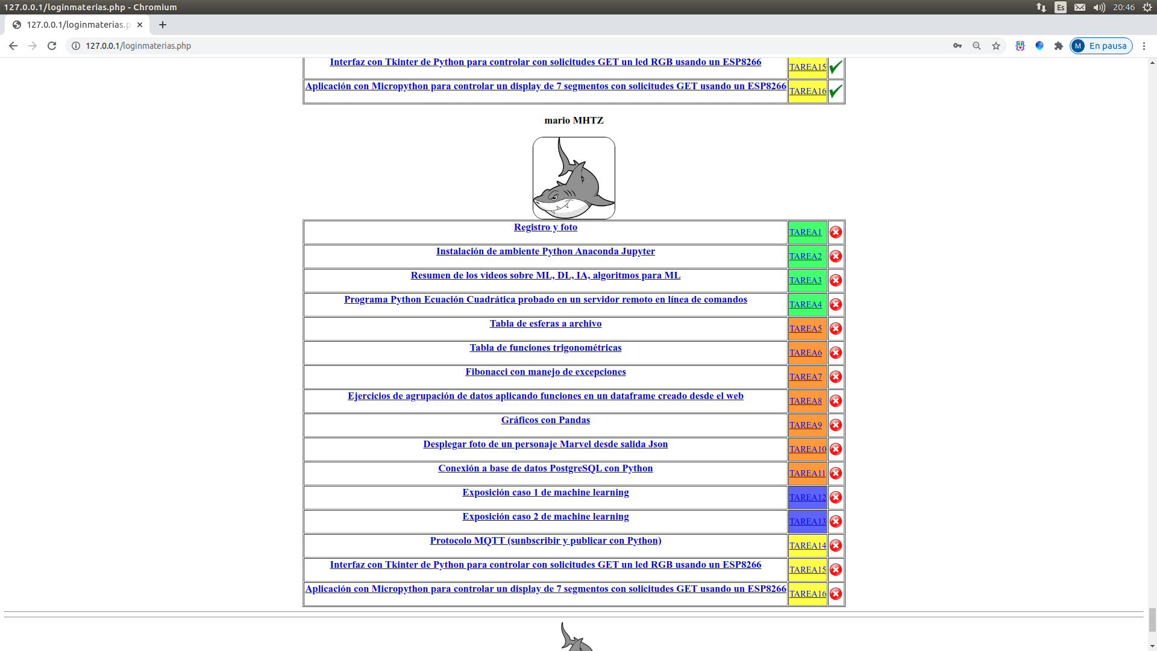
Task: Open Desplegar foto de personaje Marvel link
Action: [545, 444]
